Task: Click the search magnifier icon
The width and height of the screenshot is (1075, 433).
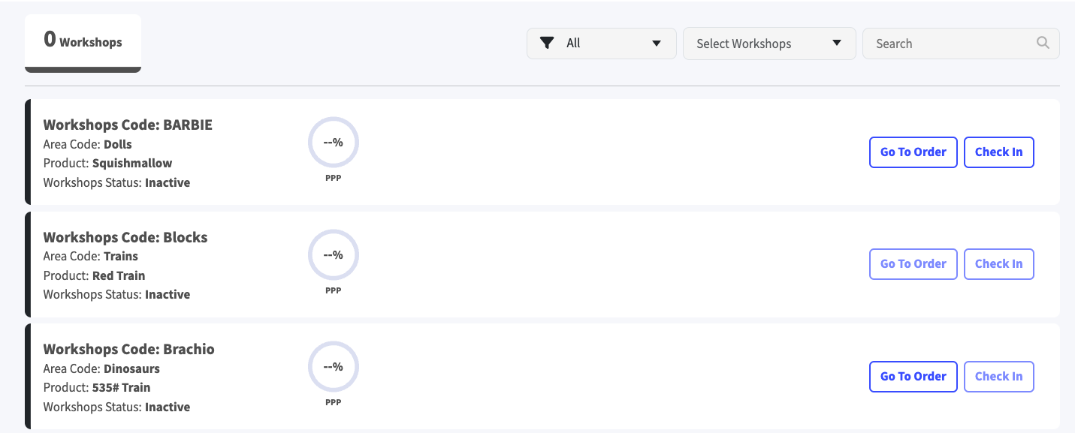Action: (x=1043, y=43)
